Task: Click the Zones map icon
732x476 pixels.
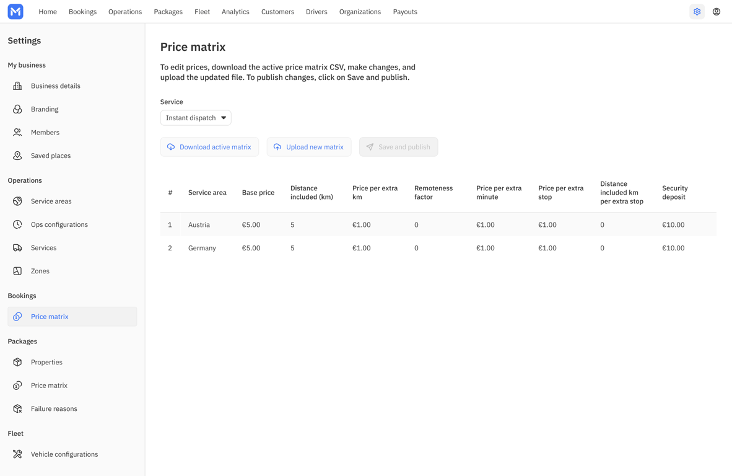Action: [17, 271]
